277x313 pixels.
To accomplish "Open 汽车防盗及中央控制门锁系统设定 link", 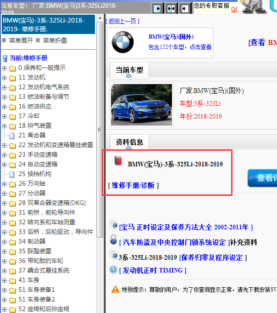I will 174,242.
